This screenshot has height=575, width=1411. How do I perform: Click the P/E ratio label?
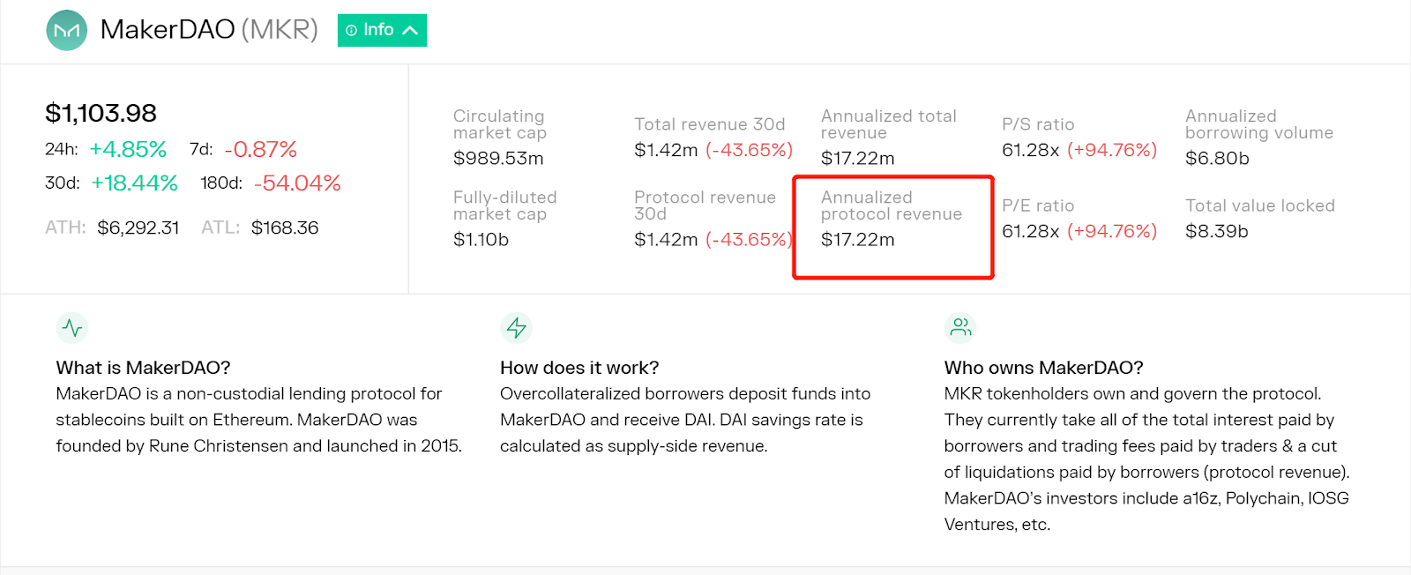(1038, 205)
